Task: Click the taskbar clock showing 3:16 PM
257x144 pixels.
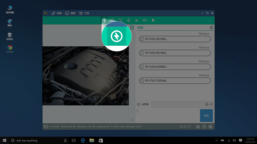Action: (250, 140)
